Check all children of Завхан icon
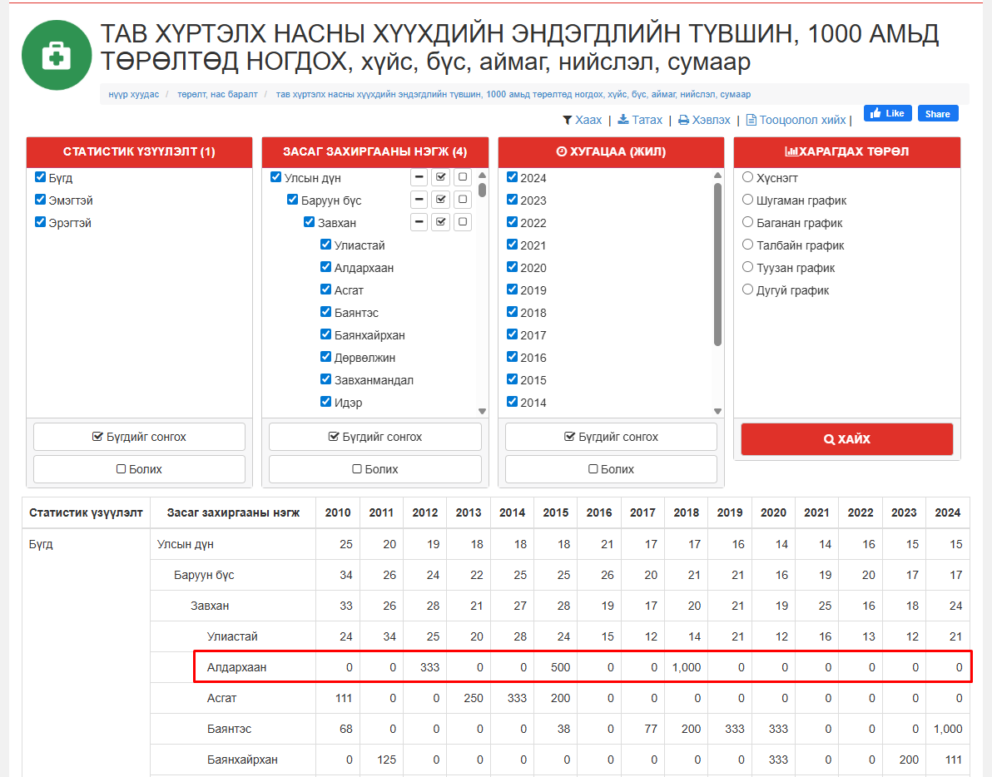The image size is (992, 777). tap(441, 222)
